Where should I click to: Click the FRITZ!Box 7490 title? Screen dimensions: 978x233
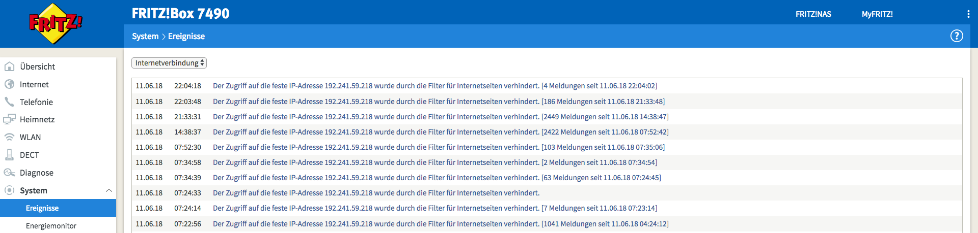[x=181, y=14]
